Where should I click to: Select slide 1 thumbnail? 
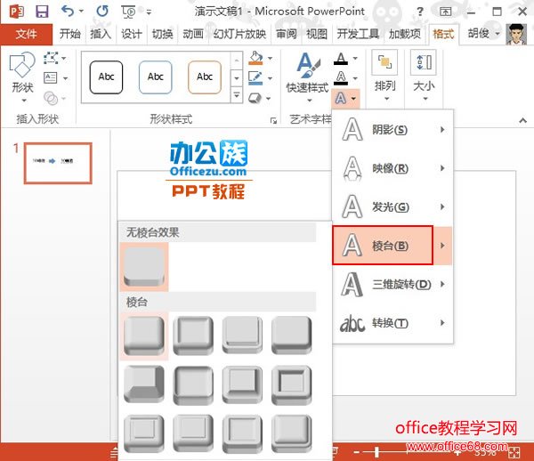point(58,163)
